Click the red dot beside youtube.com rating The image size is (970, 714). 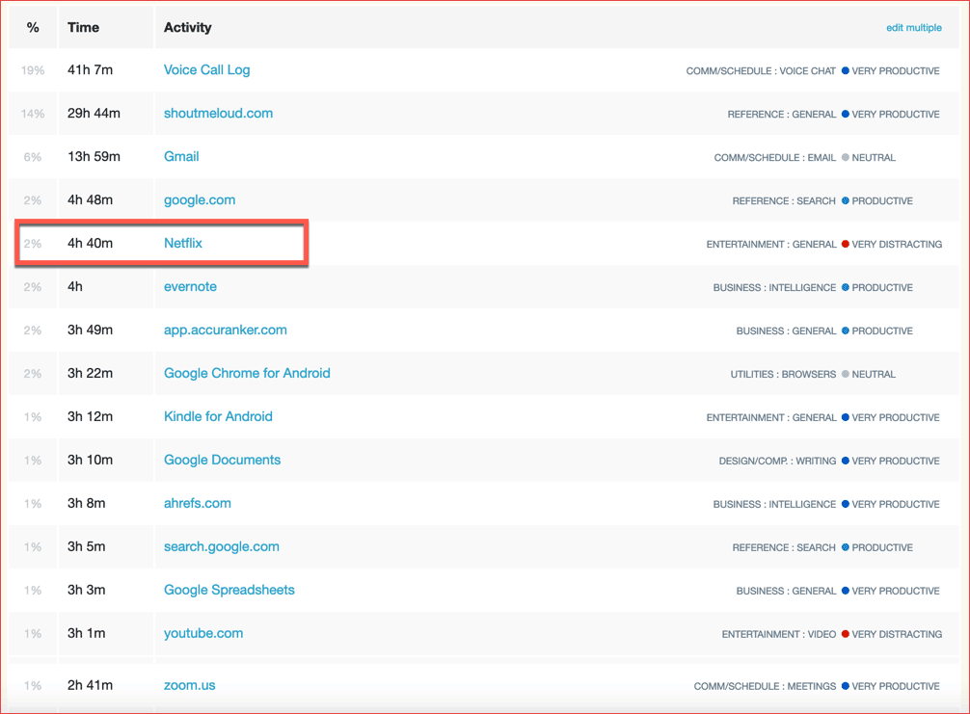click(846, 635)
